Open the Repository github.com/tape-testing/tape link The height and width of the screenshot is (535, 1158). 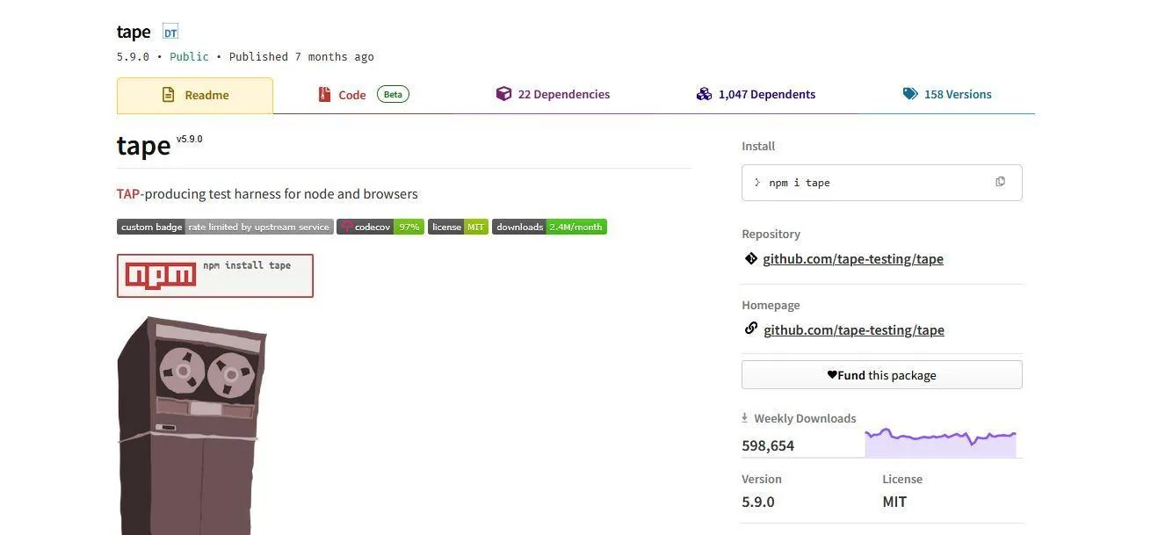point(853,259)
